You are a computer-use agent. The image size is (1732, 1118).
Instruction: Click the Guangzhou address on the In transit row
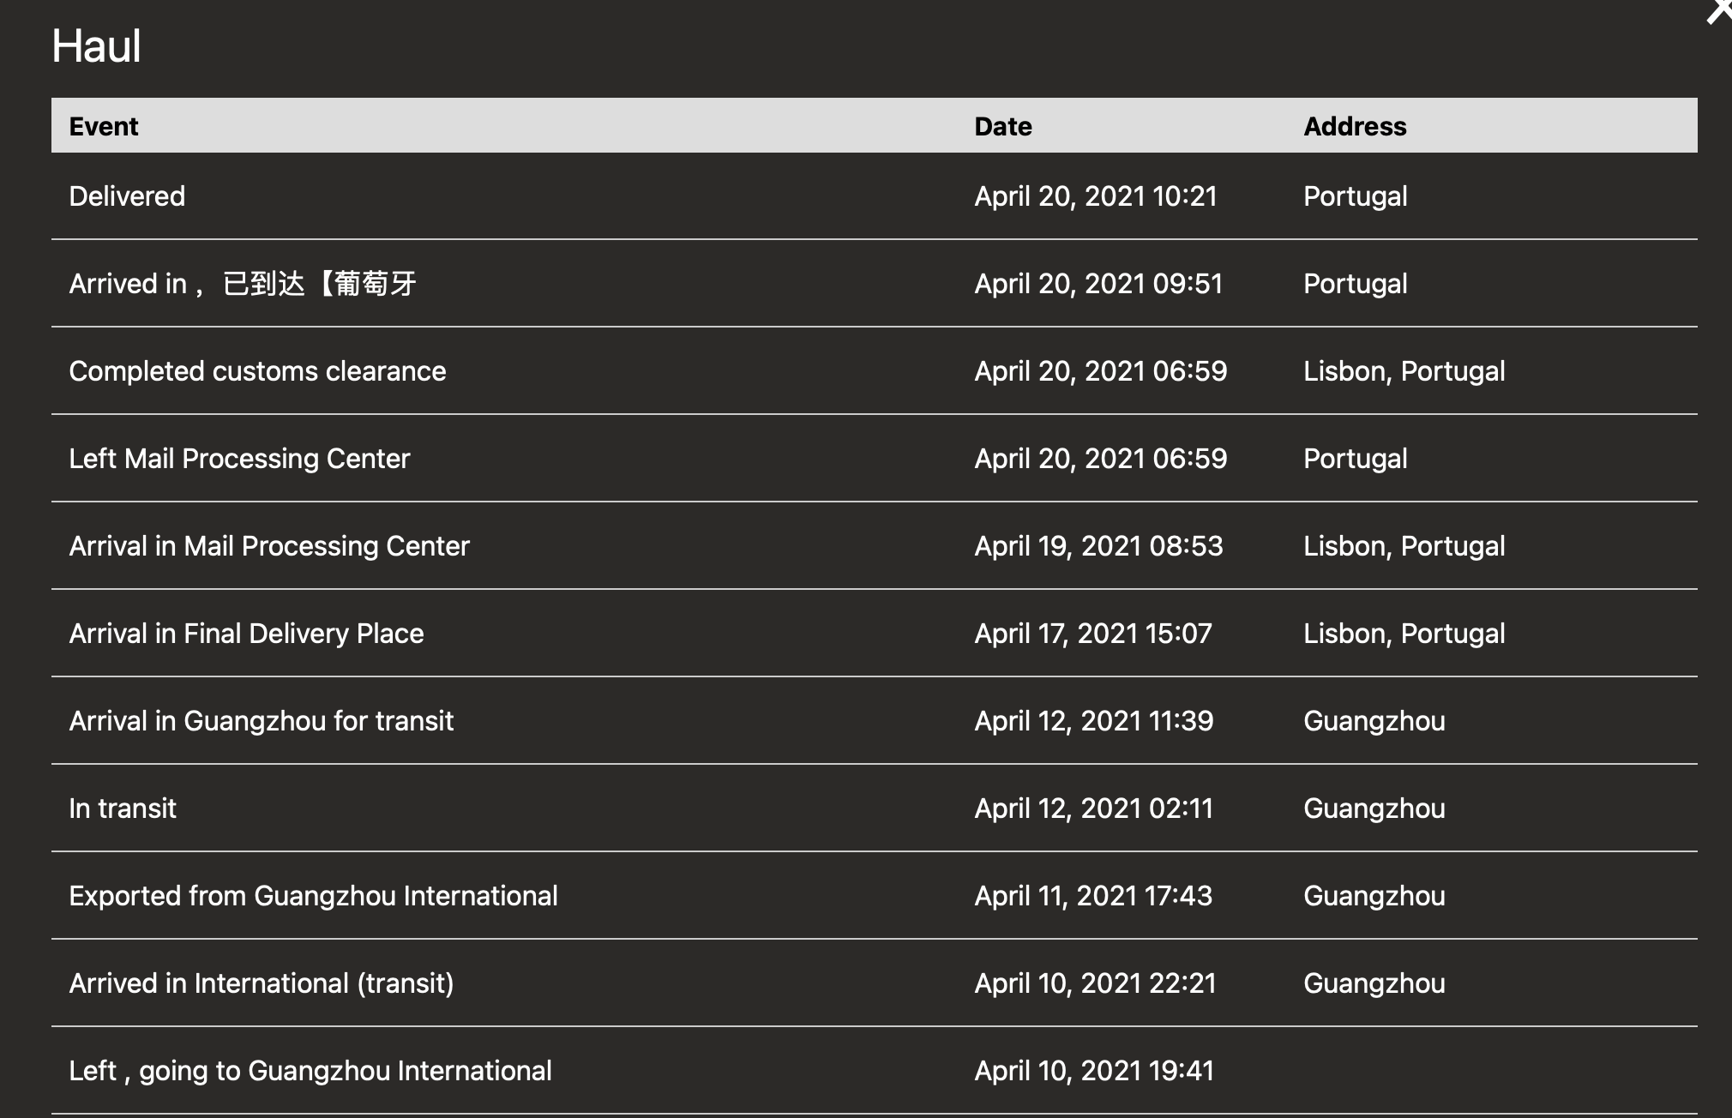[x=1373, y=808]
